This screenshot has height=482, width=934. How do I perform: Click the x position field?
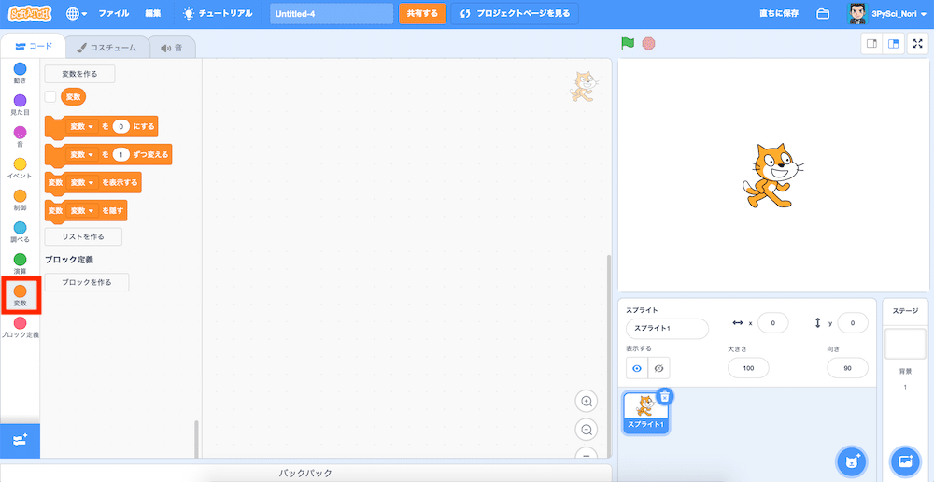pyautogui.click(x=772, y=323)
